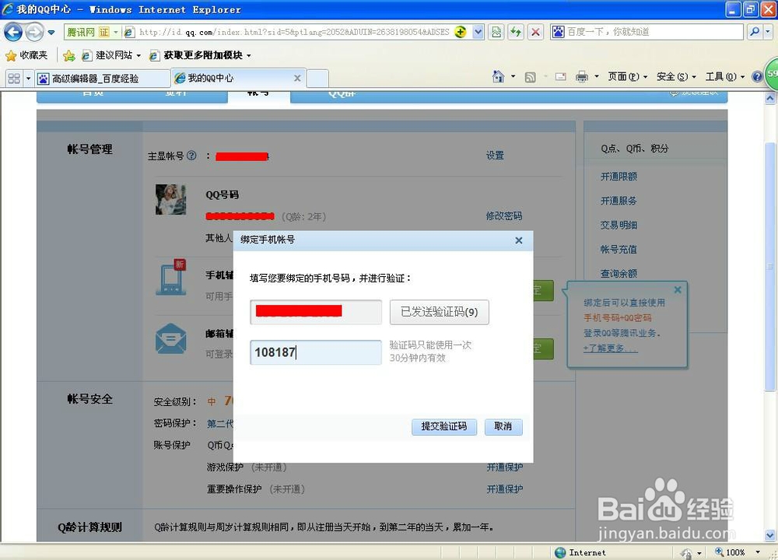Screen dimensions: 778x560
Task: Expand the address bar URL dropdown
Action: click(x=478, y=32)
